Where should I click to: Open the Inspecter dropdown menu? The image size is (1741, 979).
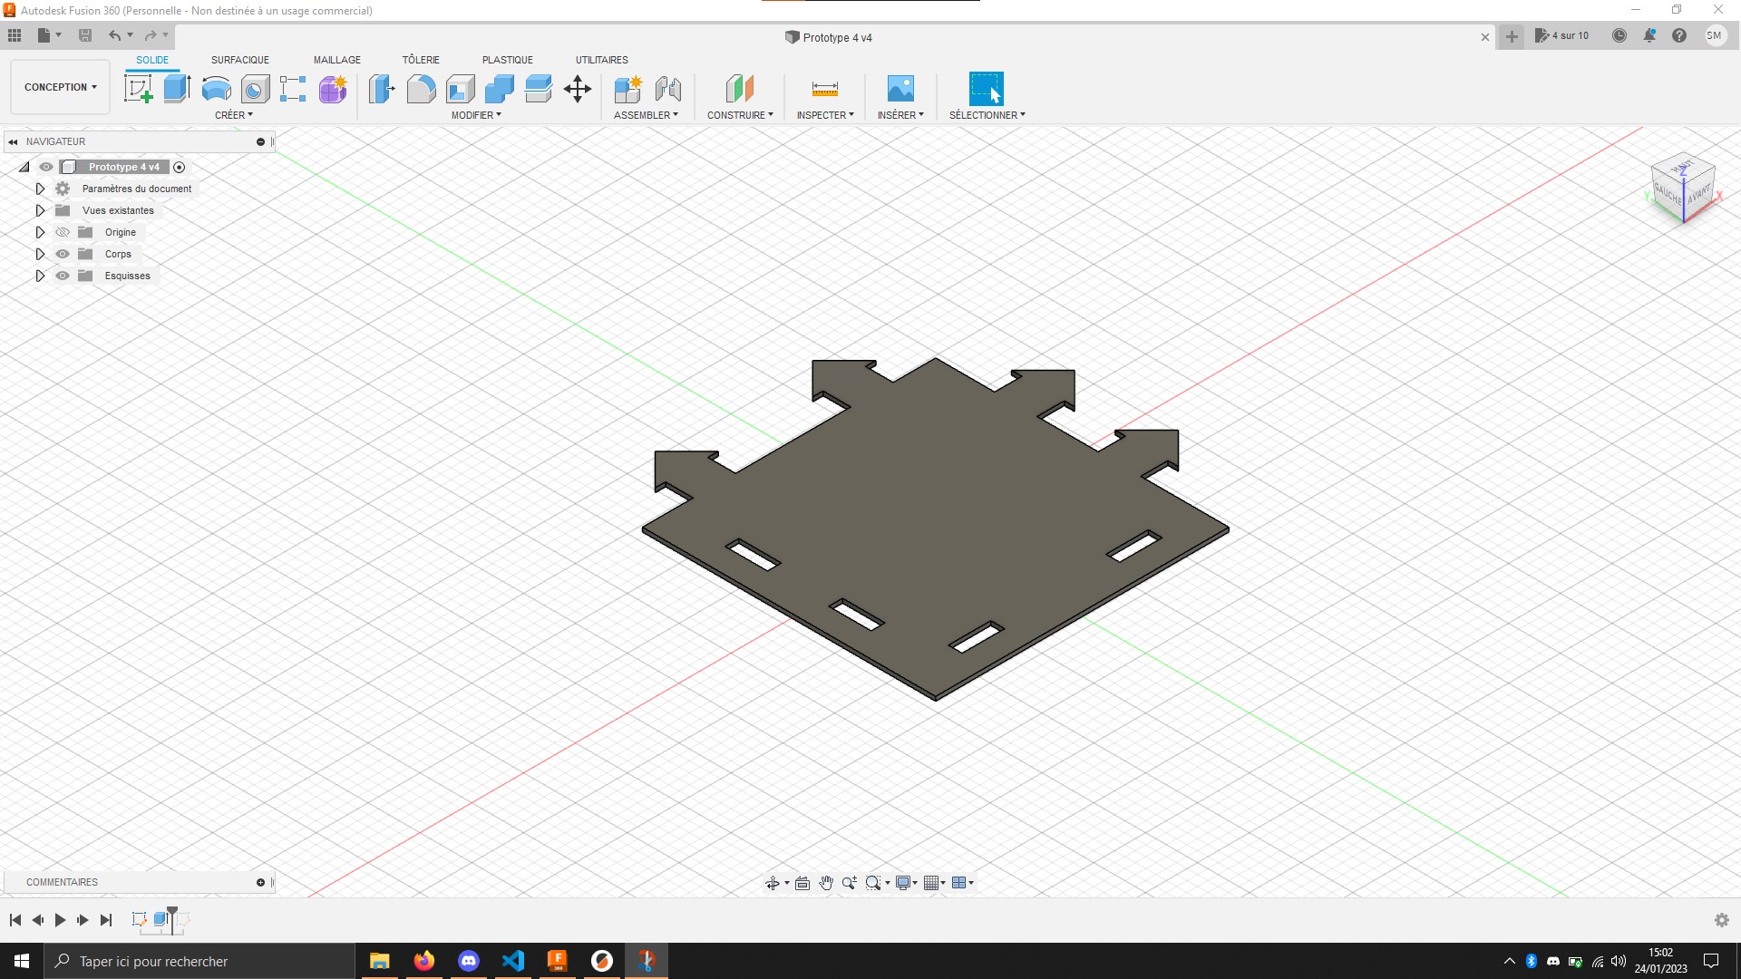point(825,115)
